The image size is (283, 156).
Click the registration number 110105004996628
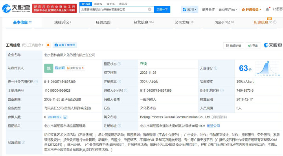tap(57, 91)
